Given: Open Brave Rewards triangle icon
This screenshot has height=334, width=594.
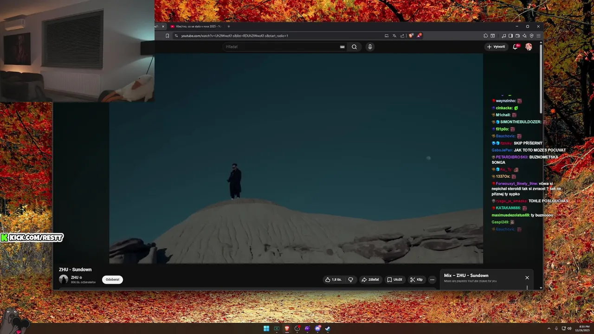Looking at the screenshot, I should [x=419, y=36].
